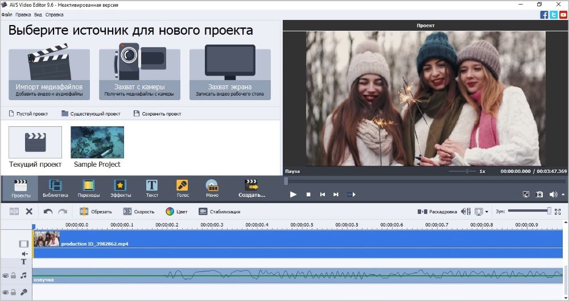Toggle visibility eye on the microphone voice track
This screenshot has height=301, width=569.
pos(5,292)
